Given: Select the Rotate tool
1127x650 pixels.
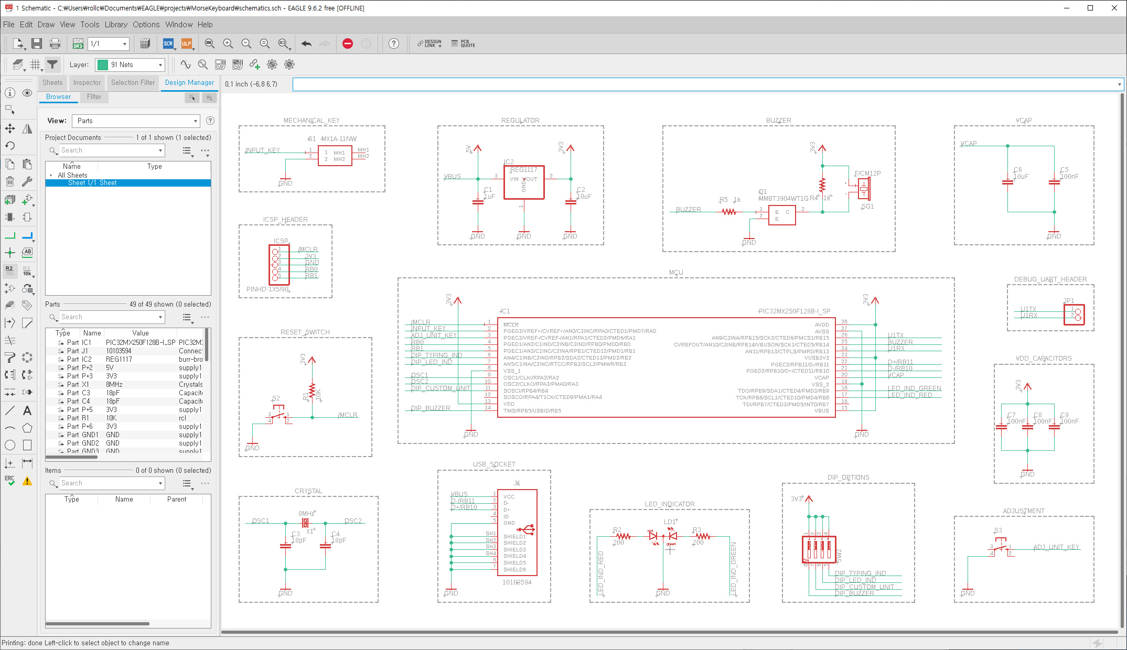Looking at the screenshot, I should pos(10,146).
